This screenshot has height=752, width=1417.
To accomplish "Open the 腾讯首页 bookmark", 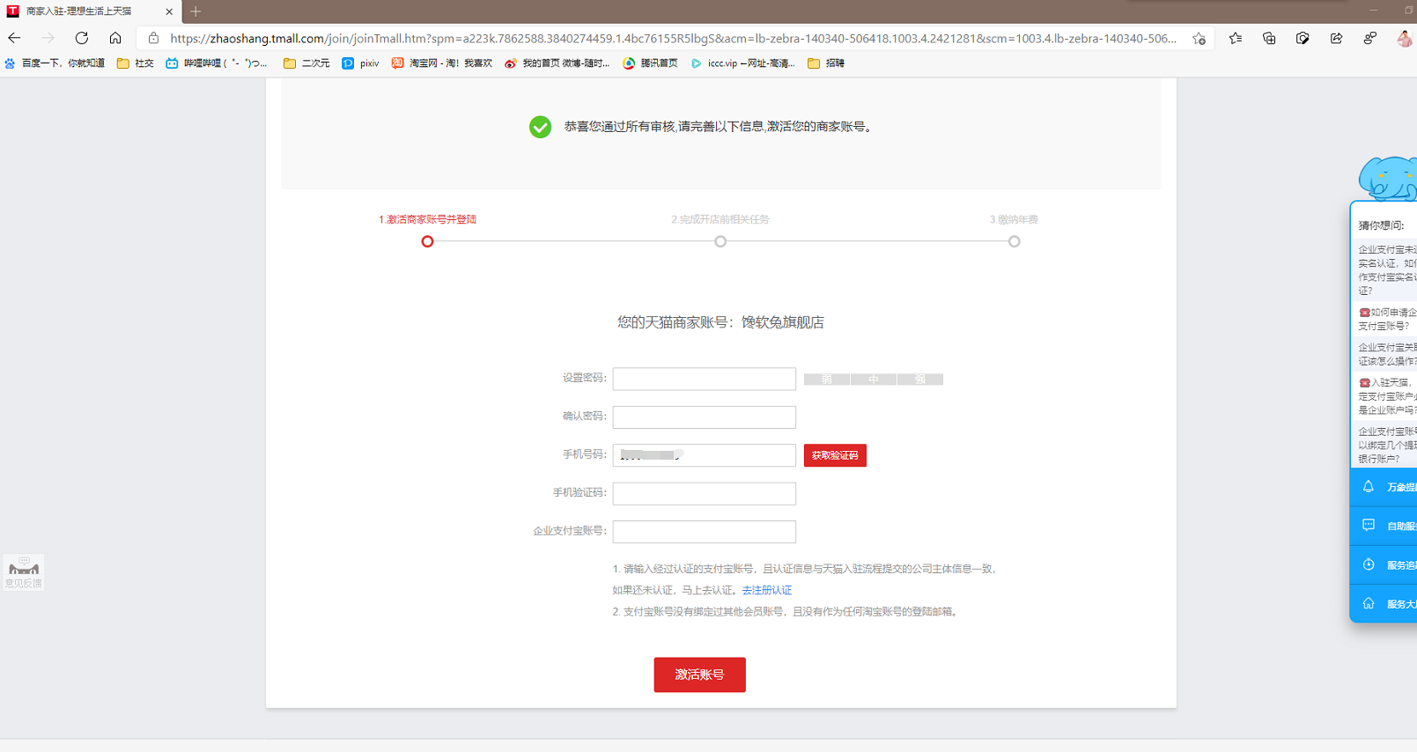I will coord(650,63).
